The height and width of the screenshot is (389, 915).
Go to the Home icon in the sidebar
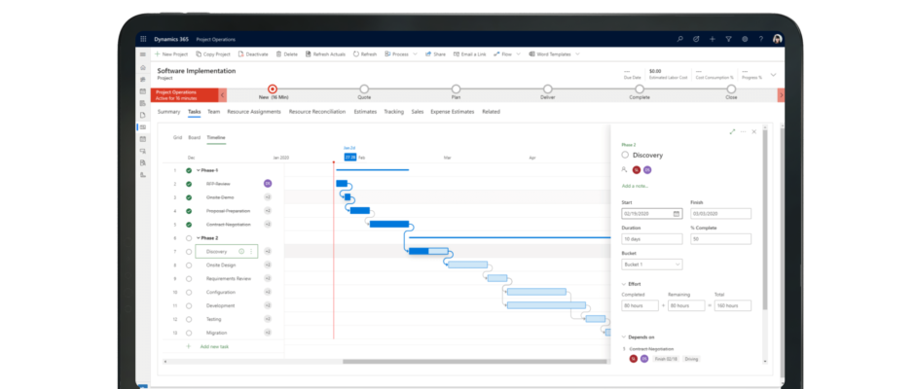click(143, 68)
